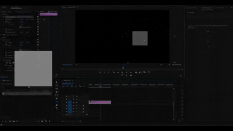
Task: Click Mark In in Program monitor
Action: point(105,72)
